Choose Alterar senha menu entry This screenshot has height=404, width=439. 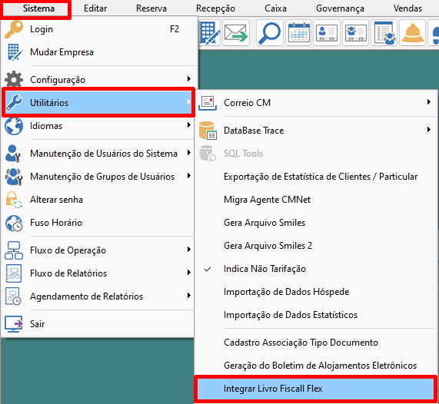[x=98, y=200]
